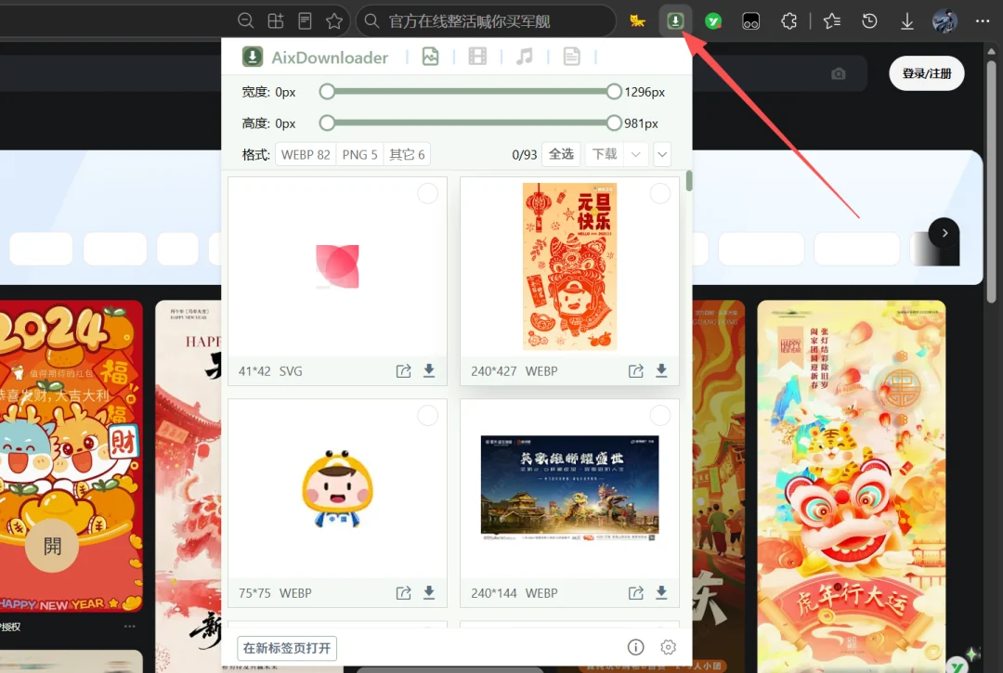Open the 240*144 WEBP image externally
The image size is (1003, 673).
click(x=635, y=593)
